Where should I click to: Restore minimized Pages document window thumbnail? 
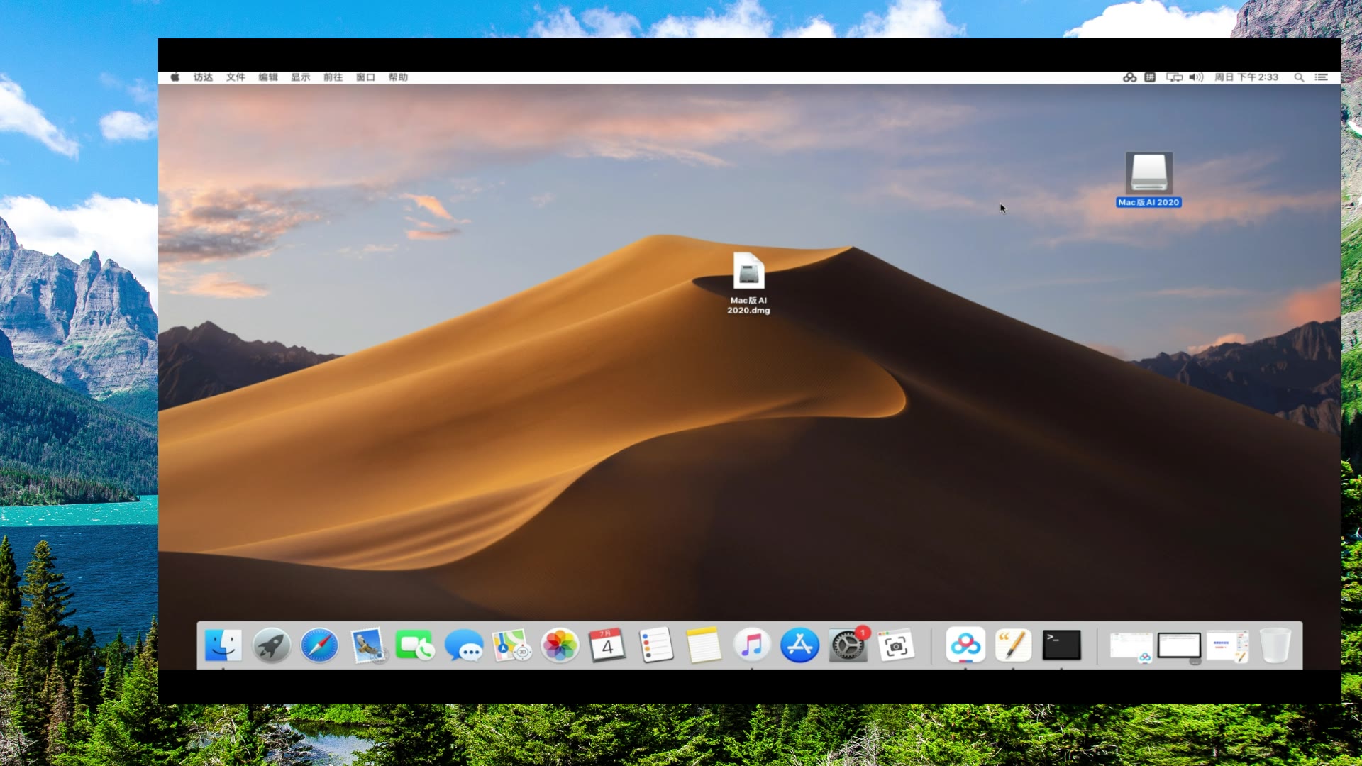pyautogui.click(x=1227, y=647)
